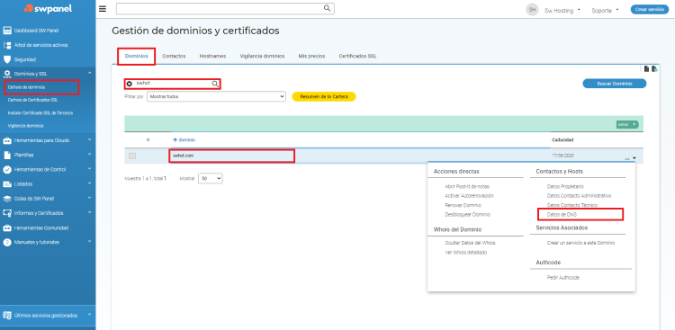Select Renovar Dominio
Viewport: 675px width, 330px height.
(x=463, y=205)
